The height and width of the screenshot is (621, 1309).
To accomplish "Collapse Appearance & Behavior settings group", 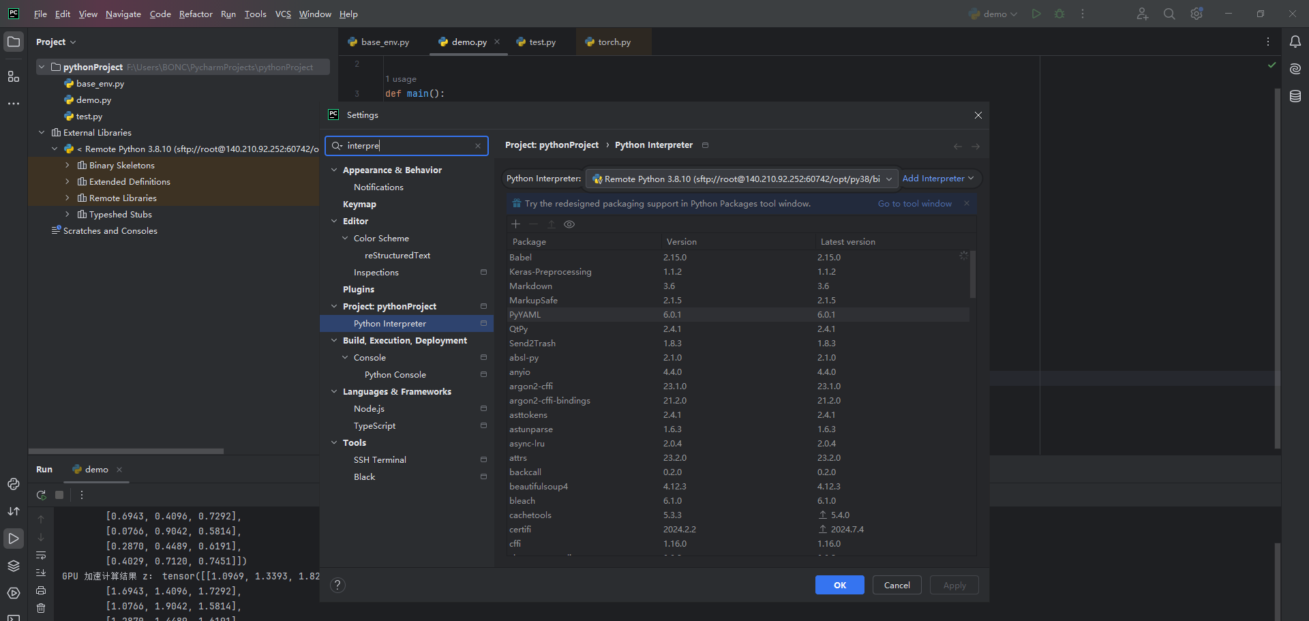I will point(334,170).
